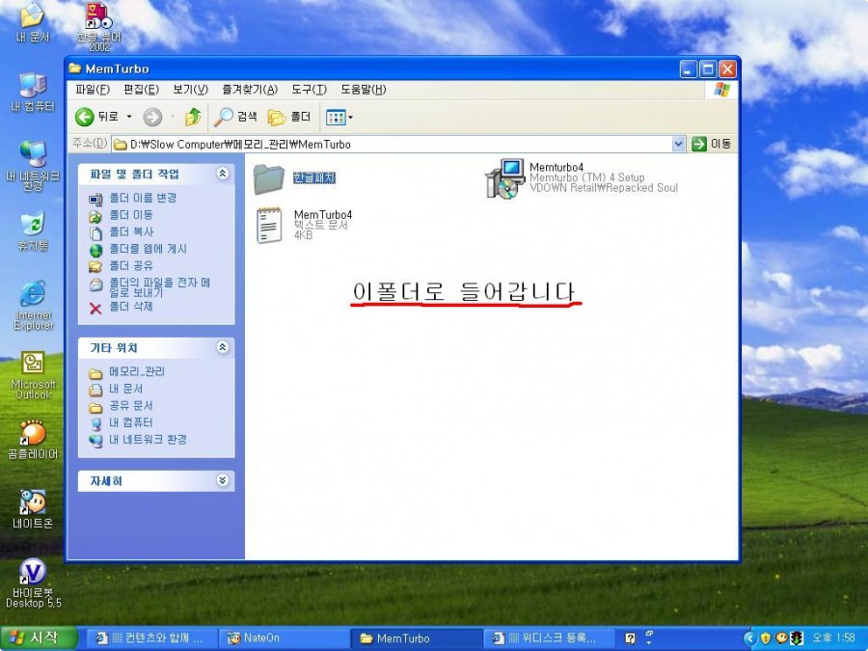Click the 폴더 공유 link
Viewport: 868px width, 651px height.
coord(130,266)
